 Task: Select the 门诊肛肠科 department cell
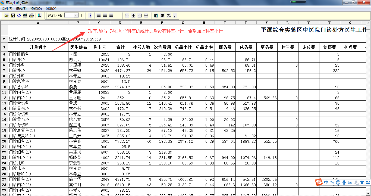click(x=38, y=54)
